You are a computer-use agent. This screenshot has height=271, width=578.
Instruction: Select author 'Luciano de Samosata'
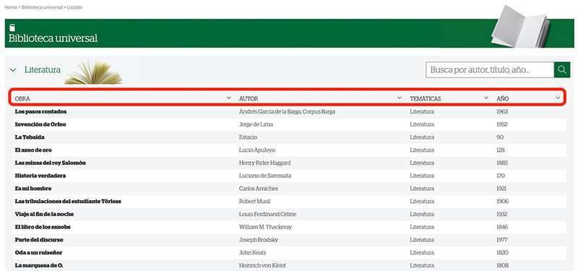(x=265, y=176)
